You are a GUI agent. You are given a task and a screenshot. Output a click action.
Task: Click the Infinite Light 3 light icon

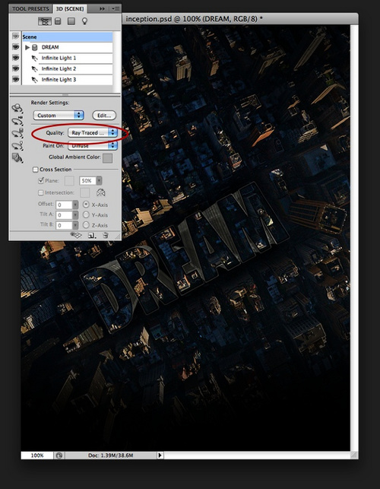tap(35, 80)
